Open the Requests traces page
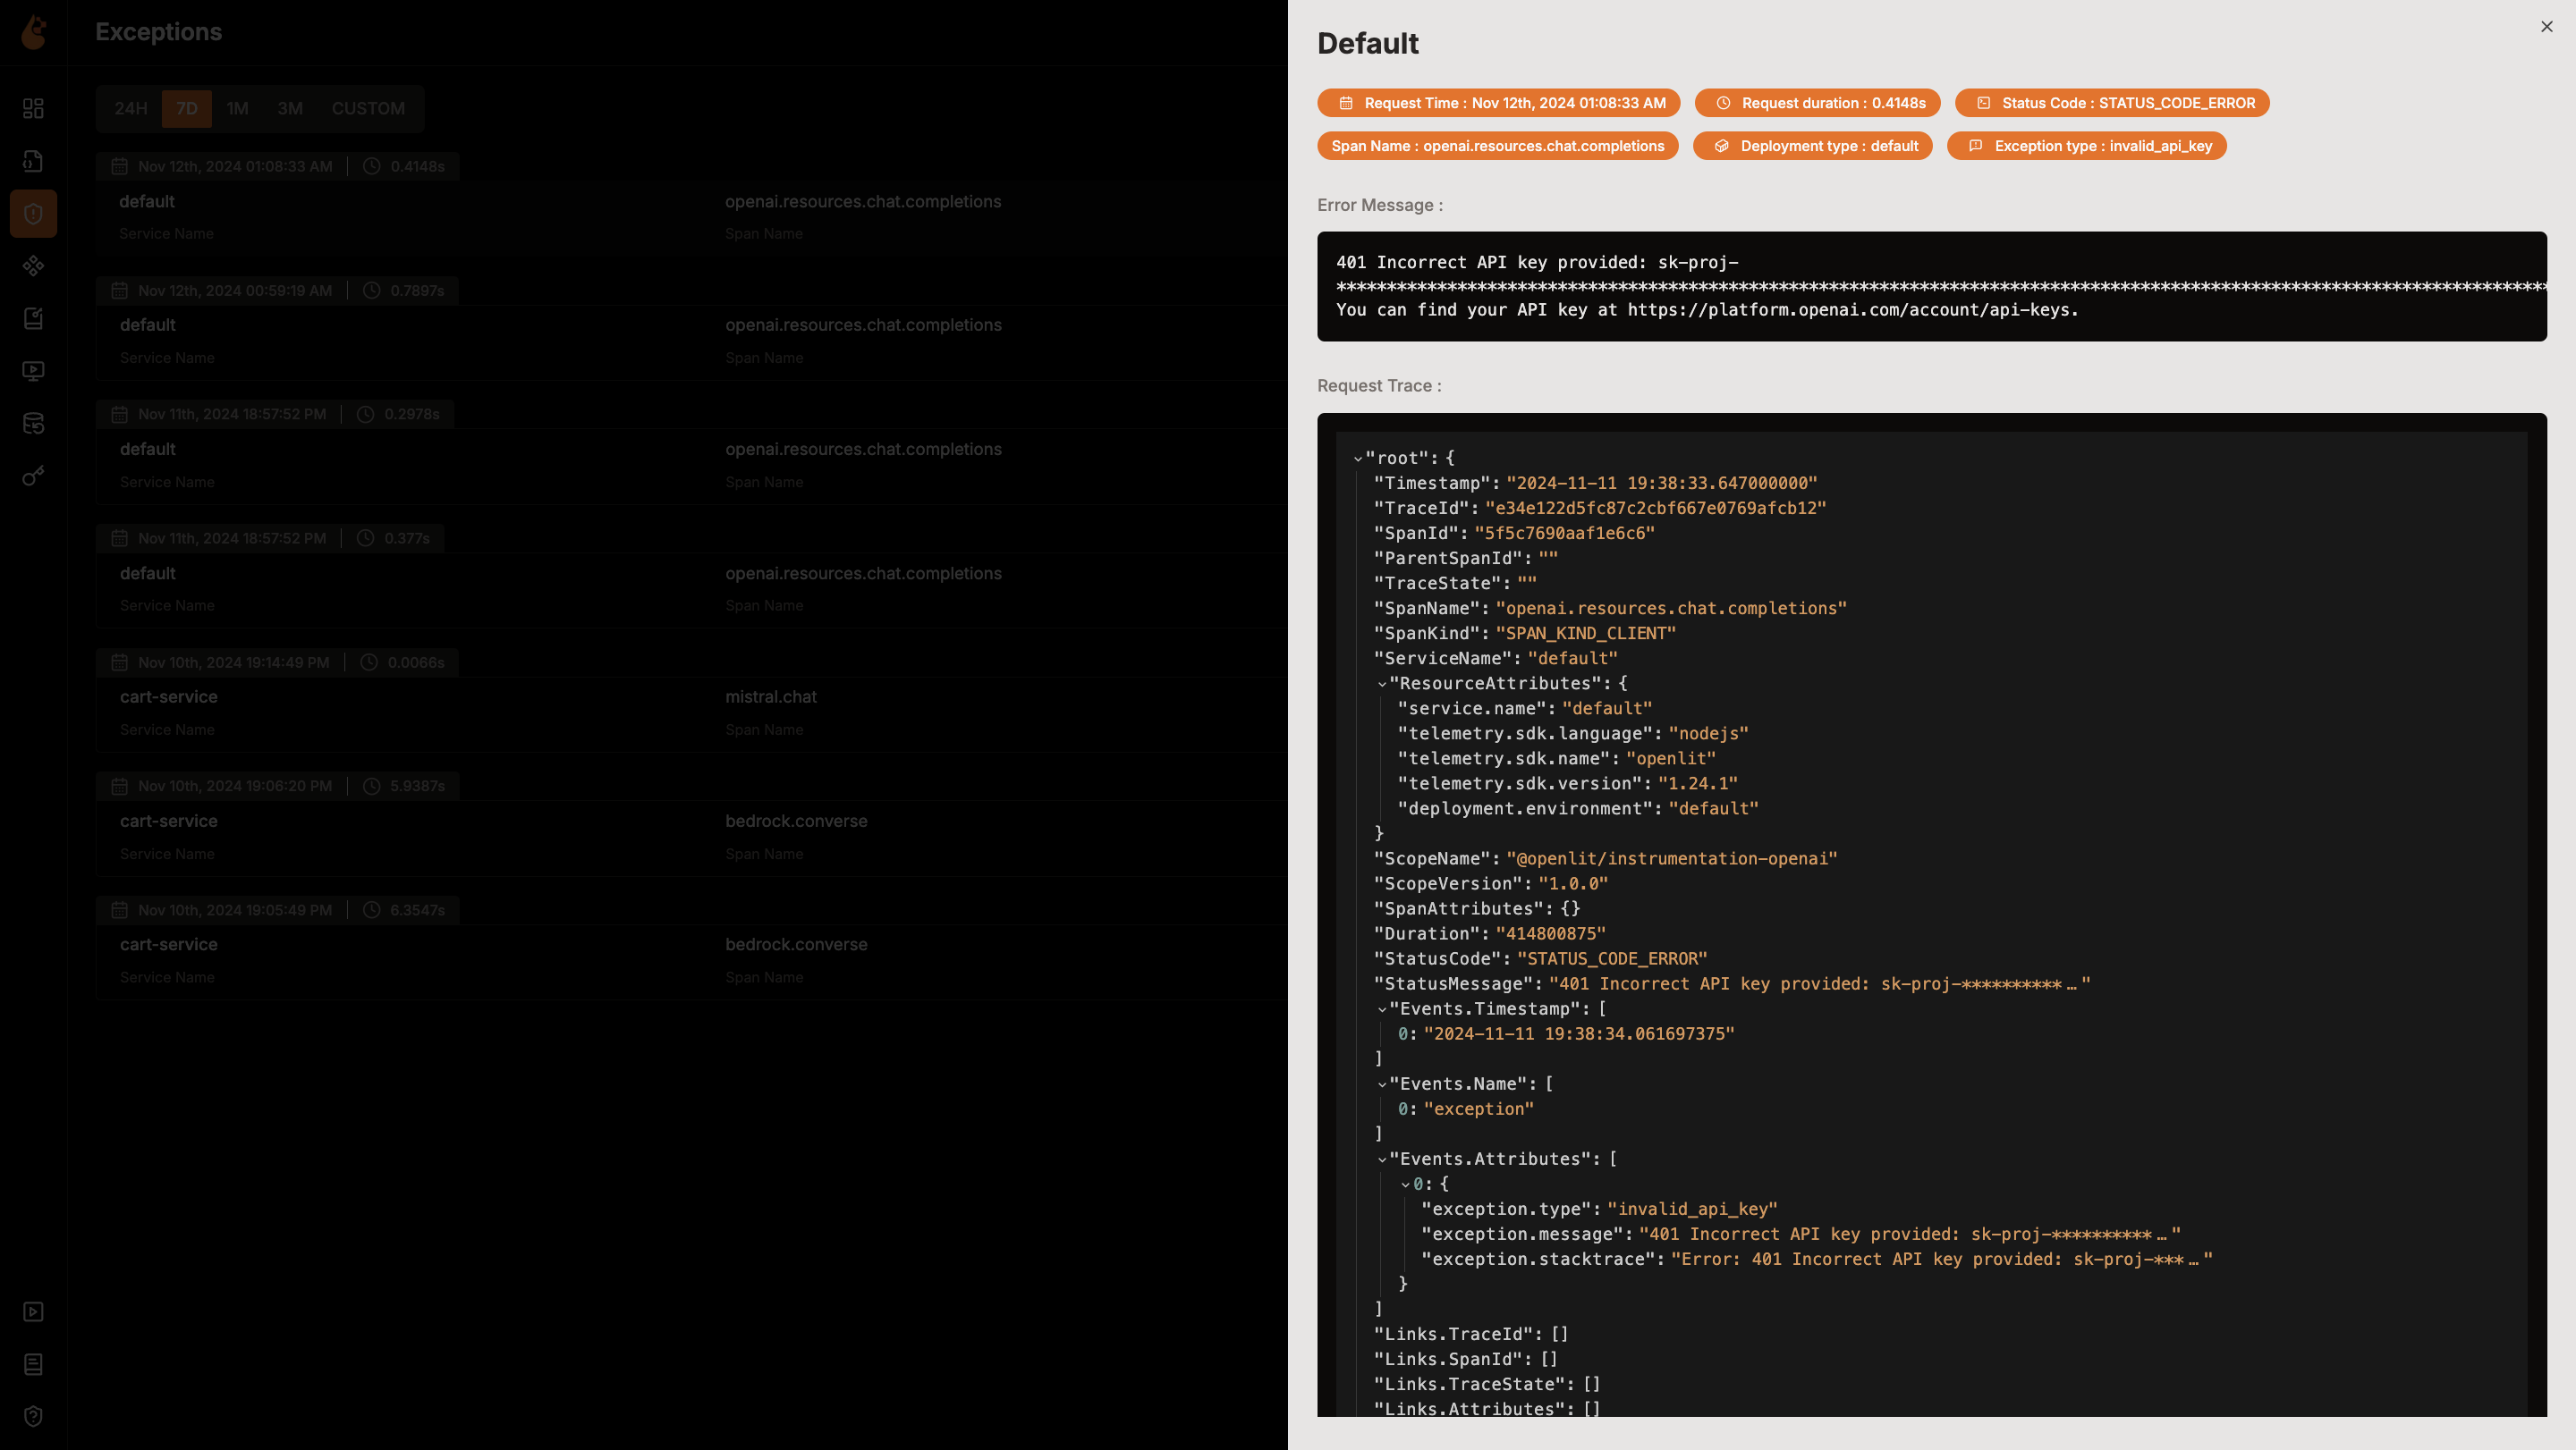The height and width of the screenshot is (1450, 2576). coord(33,160)
